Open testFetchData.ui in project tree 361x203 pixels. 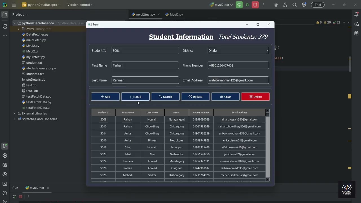[x=36, y=108]
